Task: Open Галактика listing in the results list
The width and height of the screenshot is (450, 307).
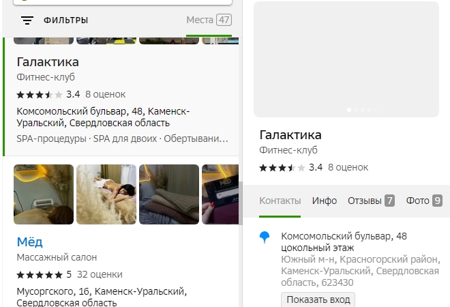Action: pyautogui.click(x=48, y=62)
